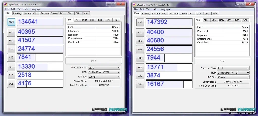Switch to CPU tab in left window
The image size is (258, 116).
[35, 13]
